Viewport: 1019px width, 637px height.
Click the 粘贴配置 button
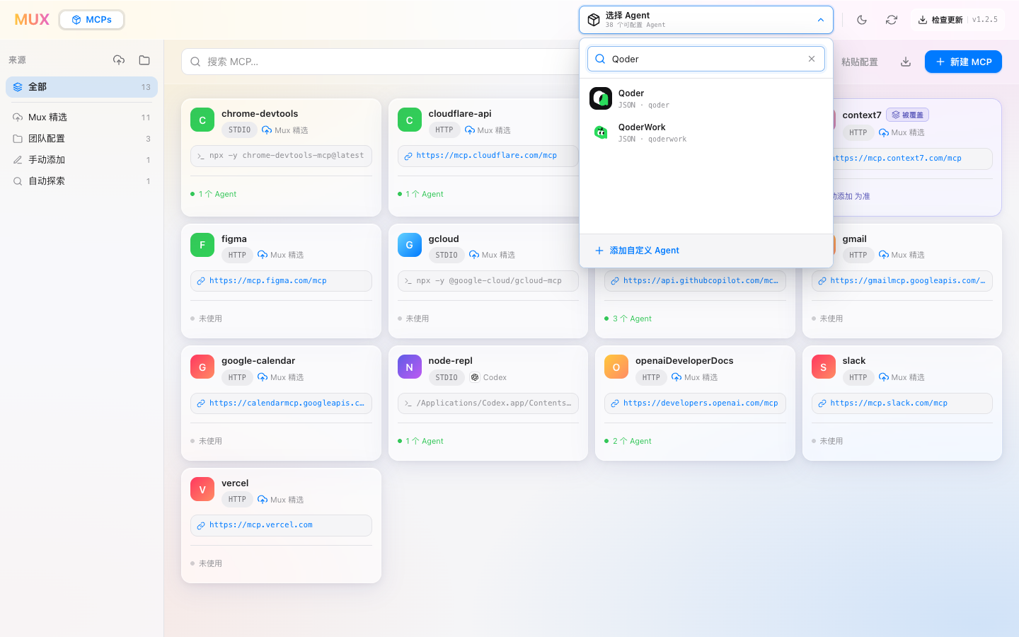[x=859, y=62]
